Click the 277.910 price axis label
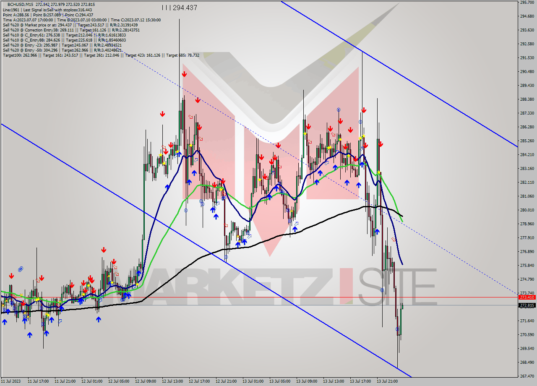 [x=527, y=238]
